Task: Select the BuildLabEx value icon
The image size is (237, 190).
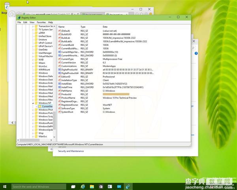Action: pyautogui.click(x=60, y=41)
